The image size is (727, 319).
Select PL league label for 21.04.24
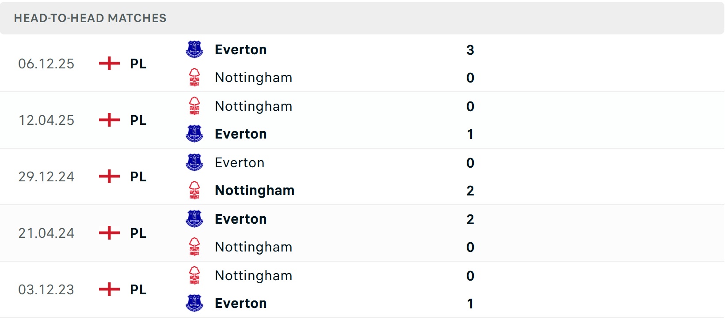pyautogui.click(x=138, y=233)
